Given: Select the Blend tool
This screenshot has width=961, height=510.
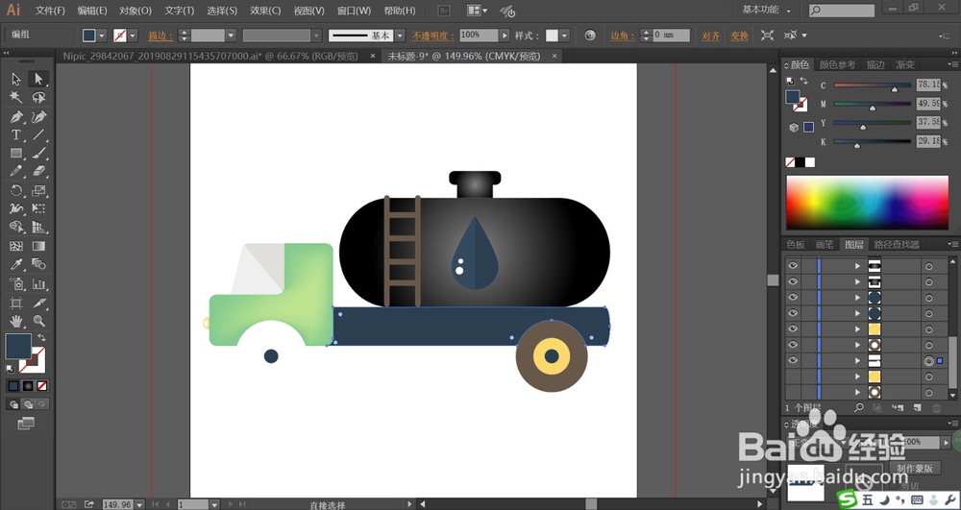Looking at the screenshot, I should (x=38, y=264).
